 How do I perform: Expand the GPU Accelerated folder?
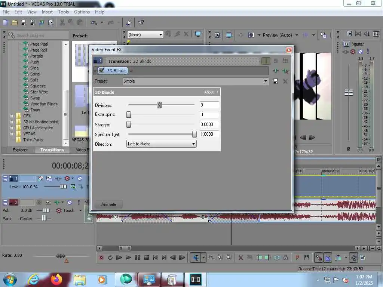(x=12, y=128)
